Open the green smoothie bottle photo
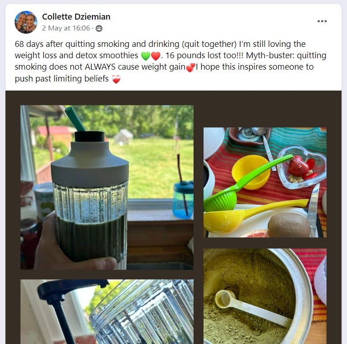This screenshot has height=344, width=347. click(107, 187)
